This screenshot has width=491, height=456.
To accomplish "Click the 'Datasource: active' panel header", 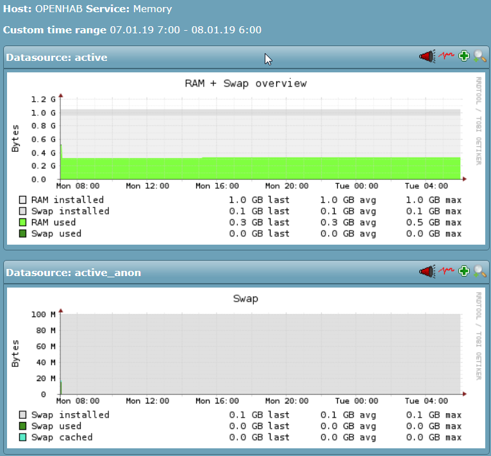I will 57,58.
